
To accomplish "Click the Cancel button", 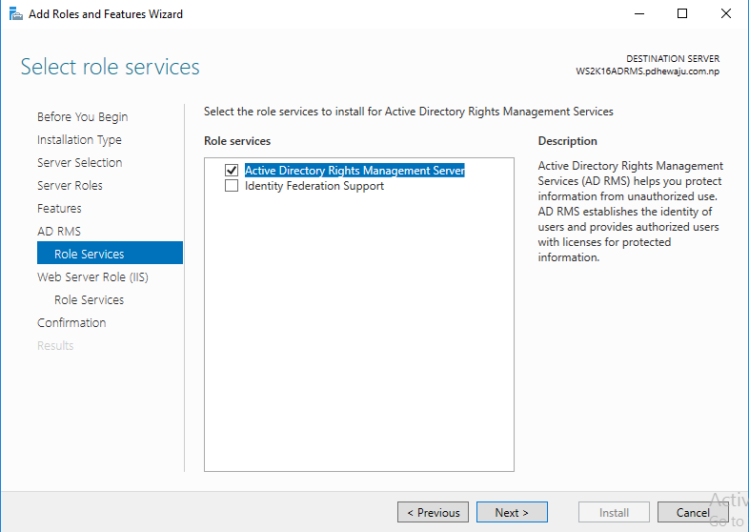I will pos(693,512).
